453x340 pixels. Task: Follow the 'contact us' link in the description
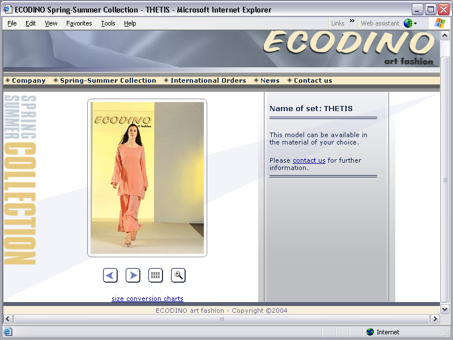pos(309,160)
